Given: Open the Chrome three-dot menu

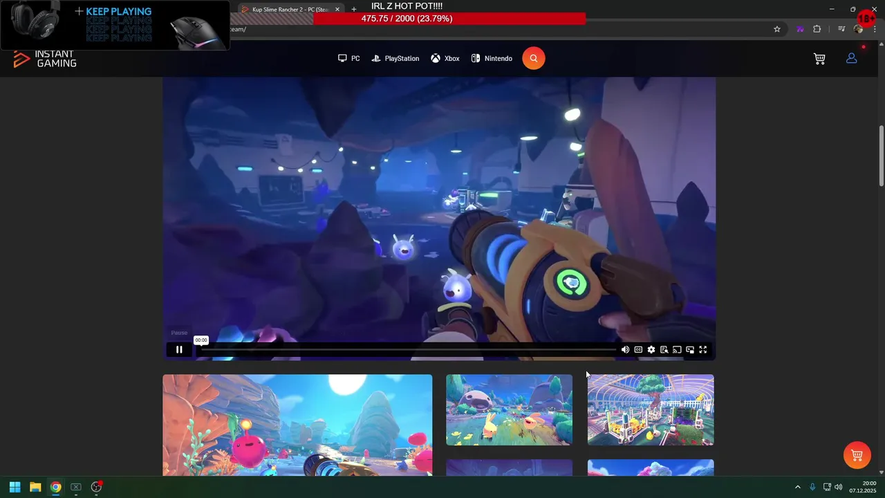Looking at the screenshot, I should click(x=875, y=29).
